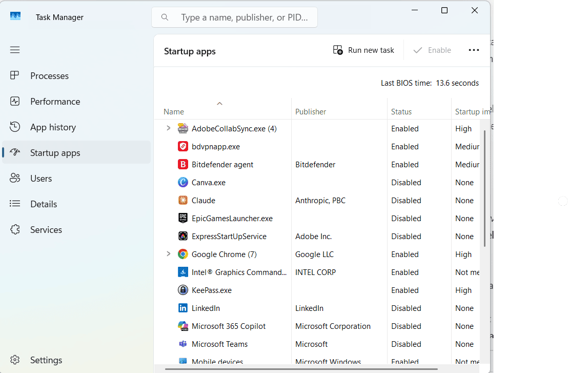Viewport: 568px width, 373px height.
Task: Click the Microsoft 365 Copilot icon
Action: pos(183,326)
